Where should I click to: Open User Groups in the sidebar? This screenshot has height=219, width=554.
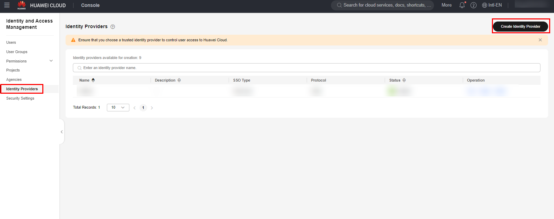17,52
